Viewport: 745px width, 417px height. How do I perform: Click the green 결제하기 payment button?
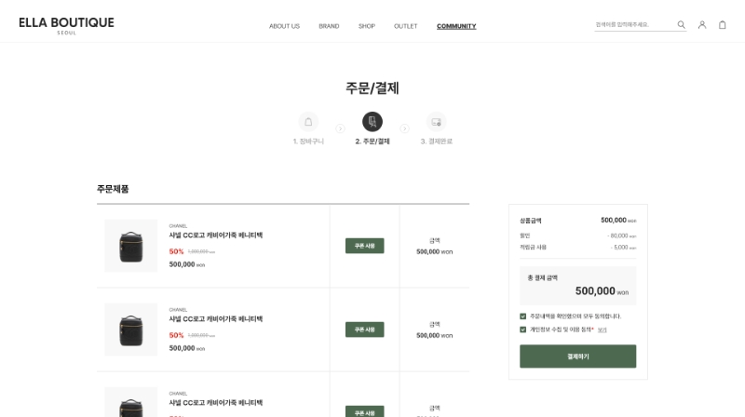point(577,356)
